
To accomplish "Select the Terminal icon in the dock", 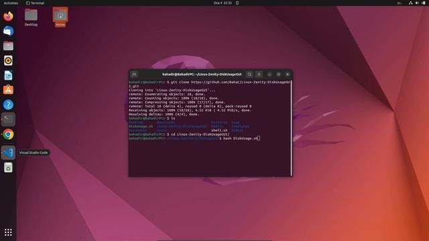I will coord(8,119).
